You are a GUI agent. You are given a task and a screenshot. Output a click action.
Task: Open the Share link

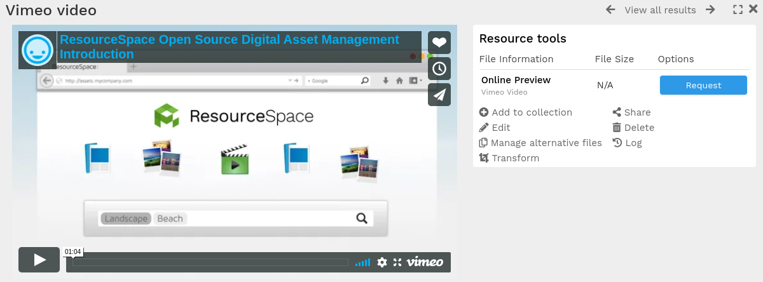tap(638, 112)
